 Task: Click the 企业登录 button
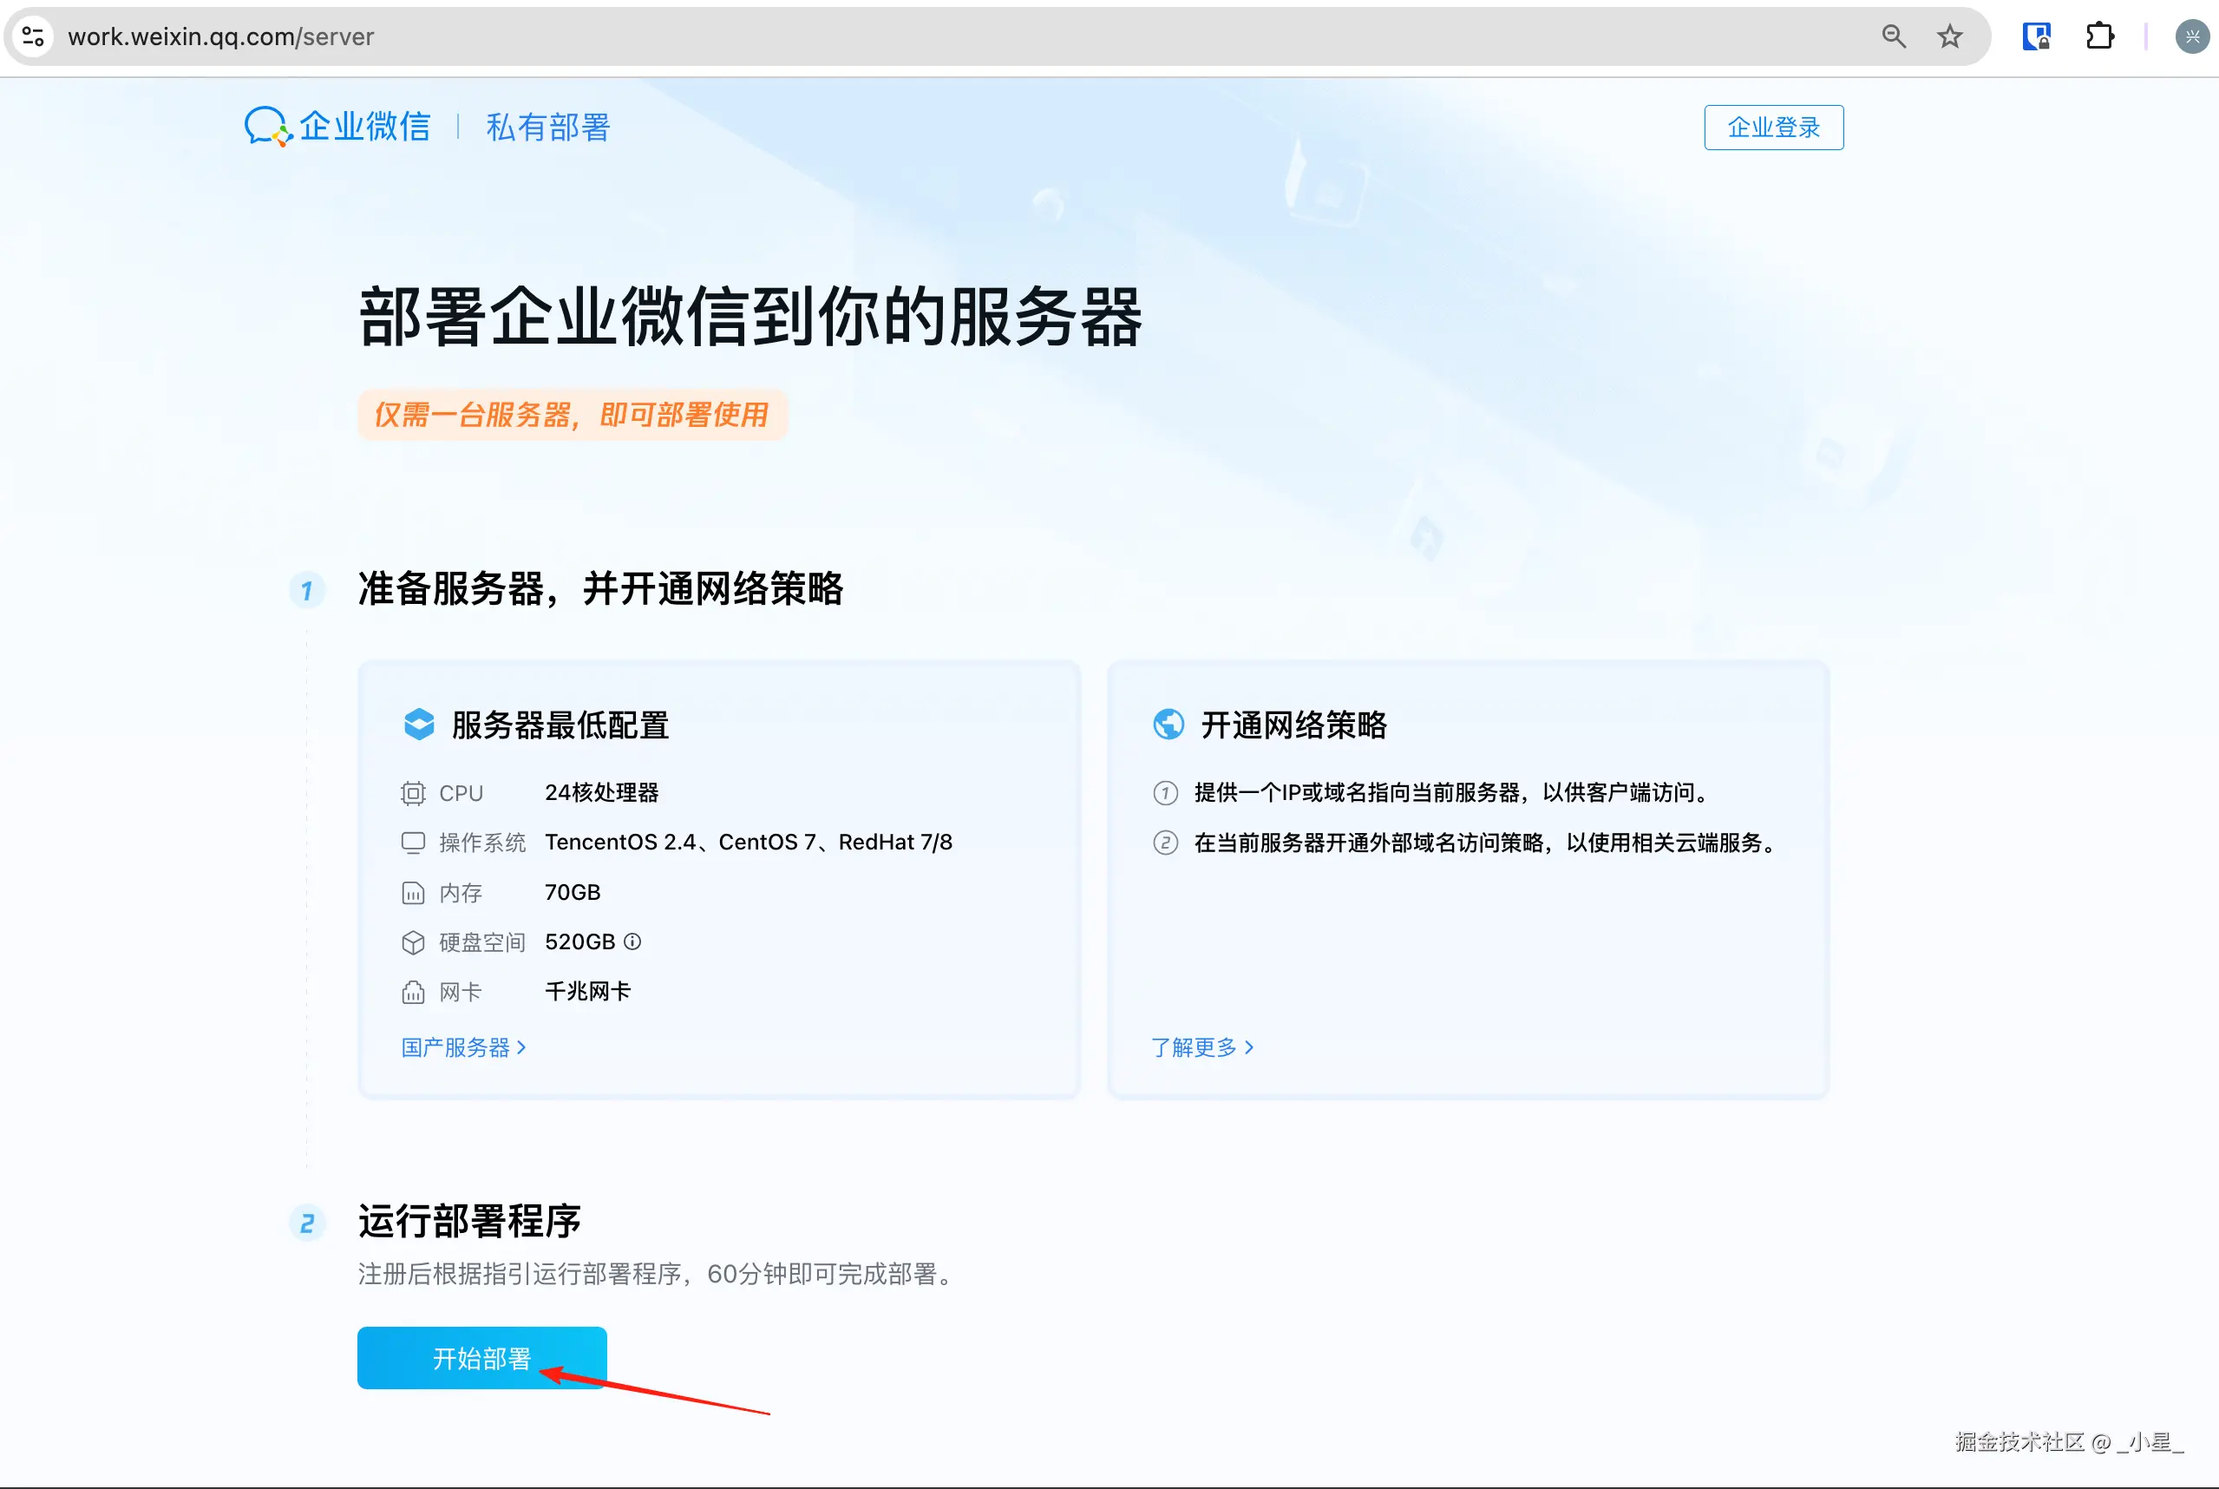coord(1773,128)
